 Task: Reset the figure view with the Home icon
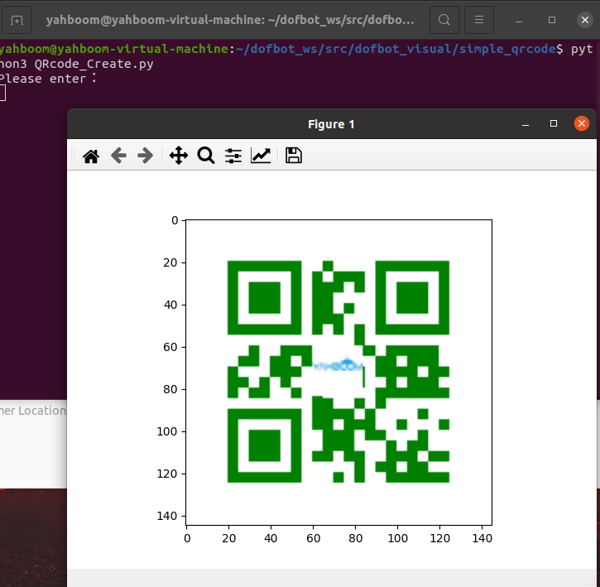[91, 156]
